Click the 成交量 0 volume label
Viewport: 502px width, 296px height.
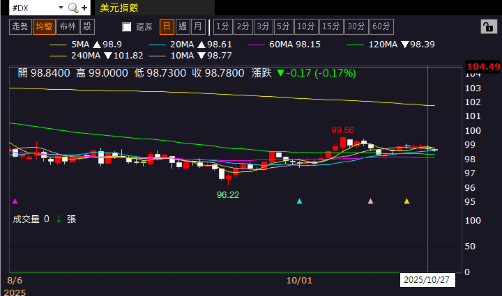pos(31,219)
